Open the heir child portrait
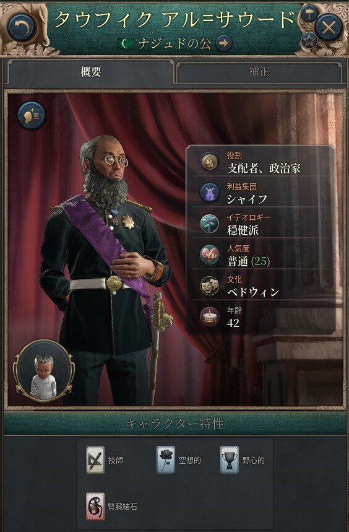The width and height of the screenshot is (349, 532). click(44, 371)
